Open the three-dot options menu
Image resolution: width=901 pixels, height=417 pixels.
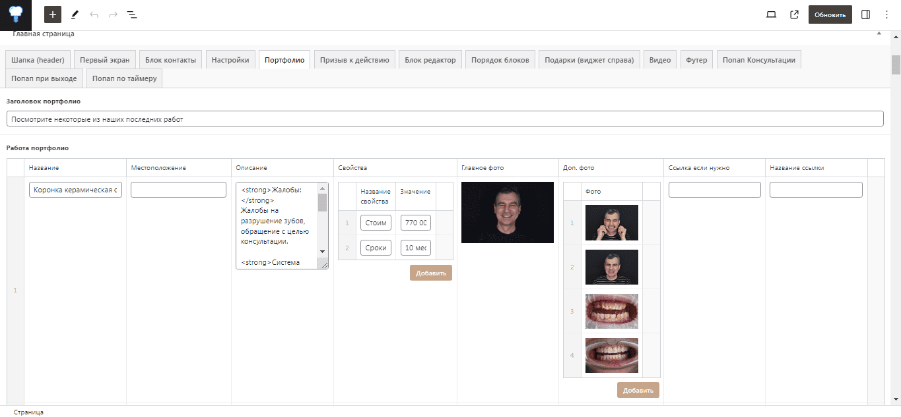(886, 14)
